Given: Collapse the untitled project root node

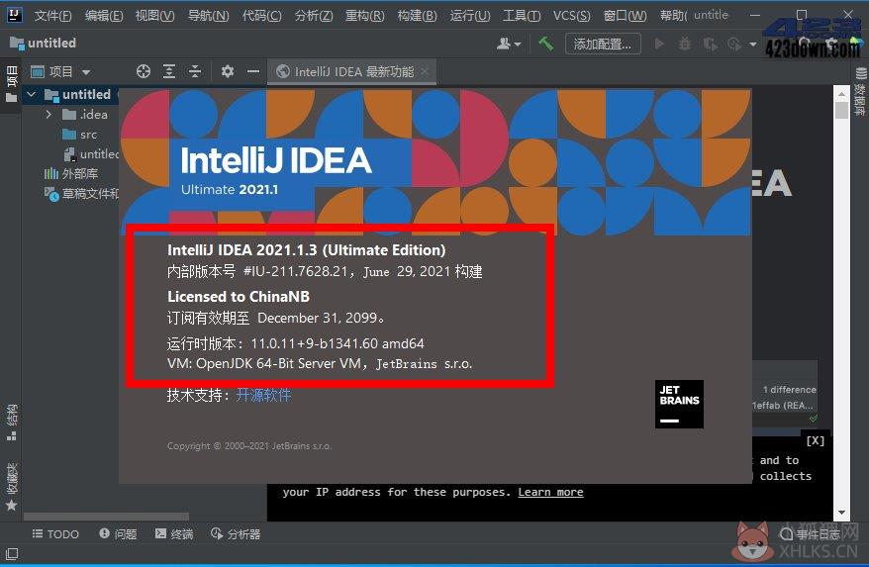Looking at the screenshot, I should coord(32,95).
